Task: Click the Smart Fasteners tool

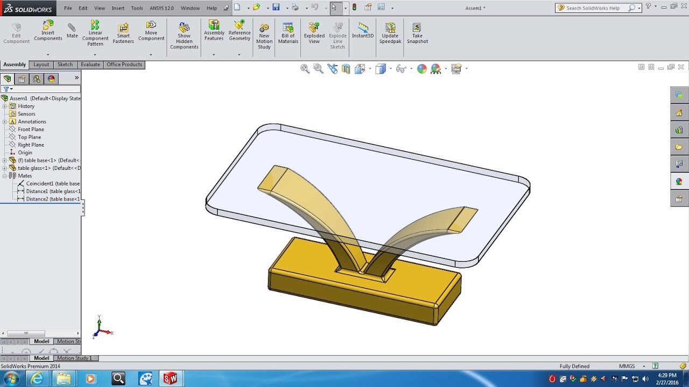Action: [x=123, y=33]
